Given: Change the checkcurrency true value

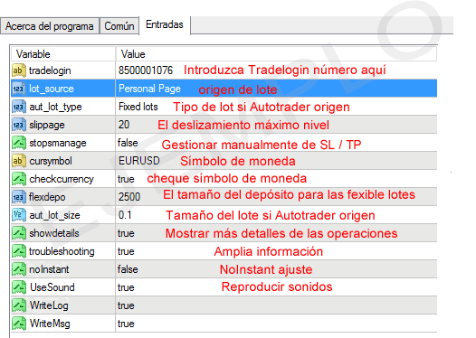Looking at the screenshot, I should [126, 179].
